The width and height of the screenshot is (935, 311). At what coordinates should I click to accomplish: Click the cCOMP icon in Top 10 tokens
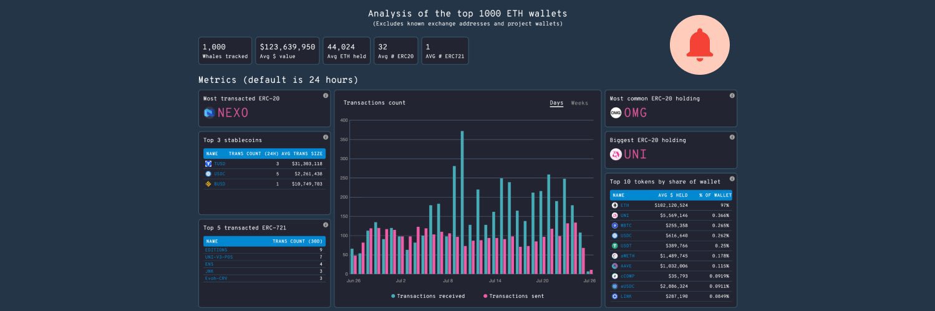(614, 275)
